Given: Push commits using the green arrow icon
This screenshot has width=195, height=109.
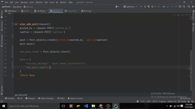Looking at the screenshot, I should (x=176, y=7).
